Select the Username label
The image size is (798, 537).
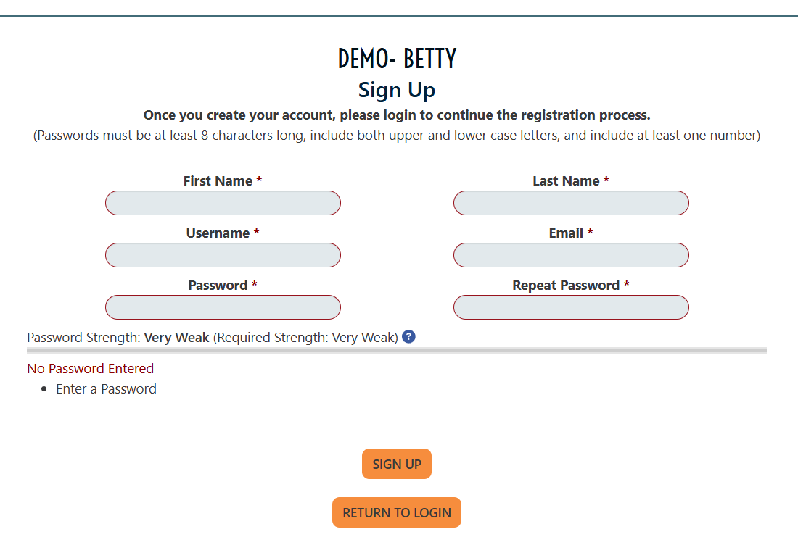218,233
